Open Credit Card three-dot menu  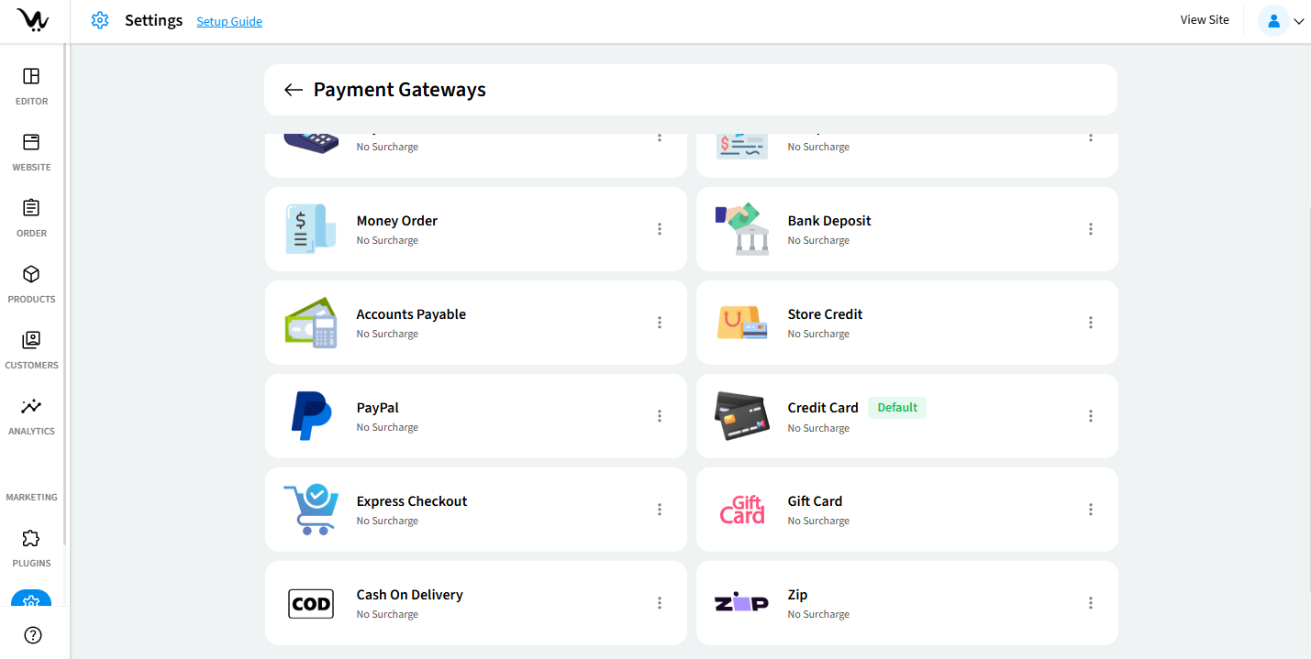[x=1090, y=416]
